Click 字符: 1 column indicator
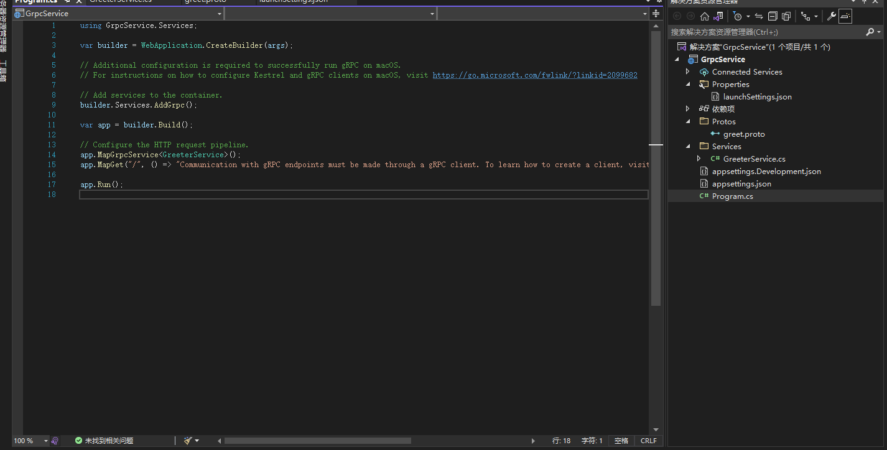Viewport: 887px width, 450px height. point(592,441)
